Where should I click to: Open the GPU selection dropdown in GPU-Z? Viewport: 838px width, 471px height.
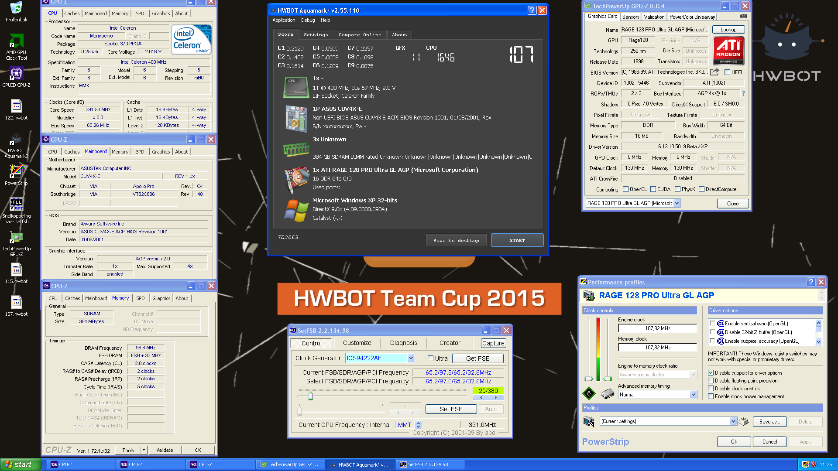[x=677, y=203]
